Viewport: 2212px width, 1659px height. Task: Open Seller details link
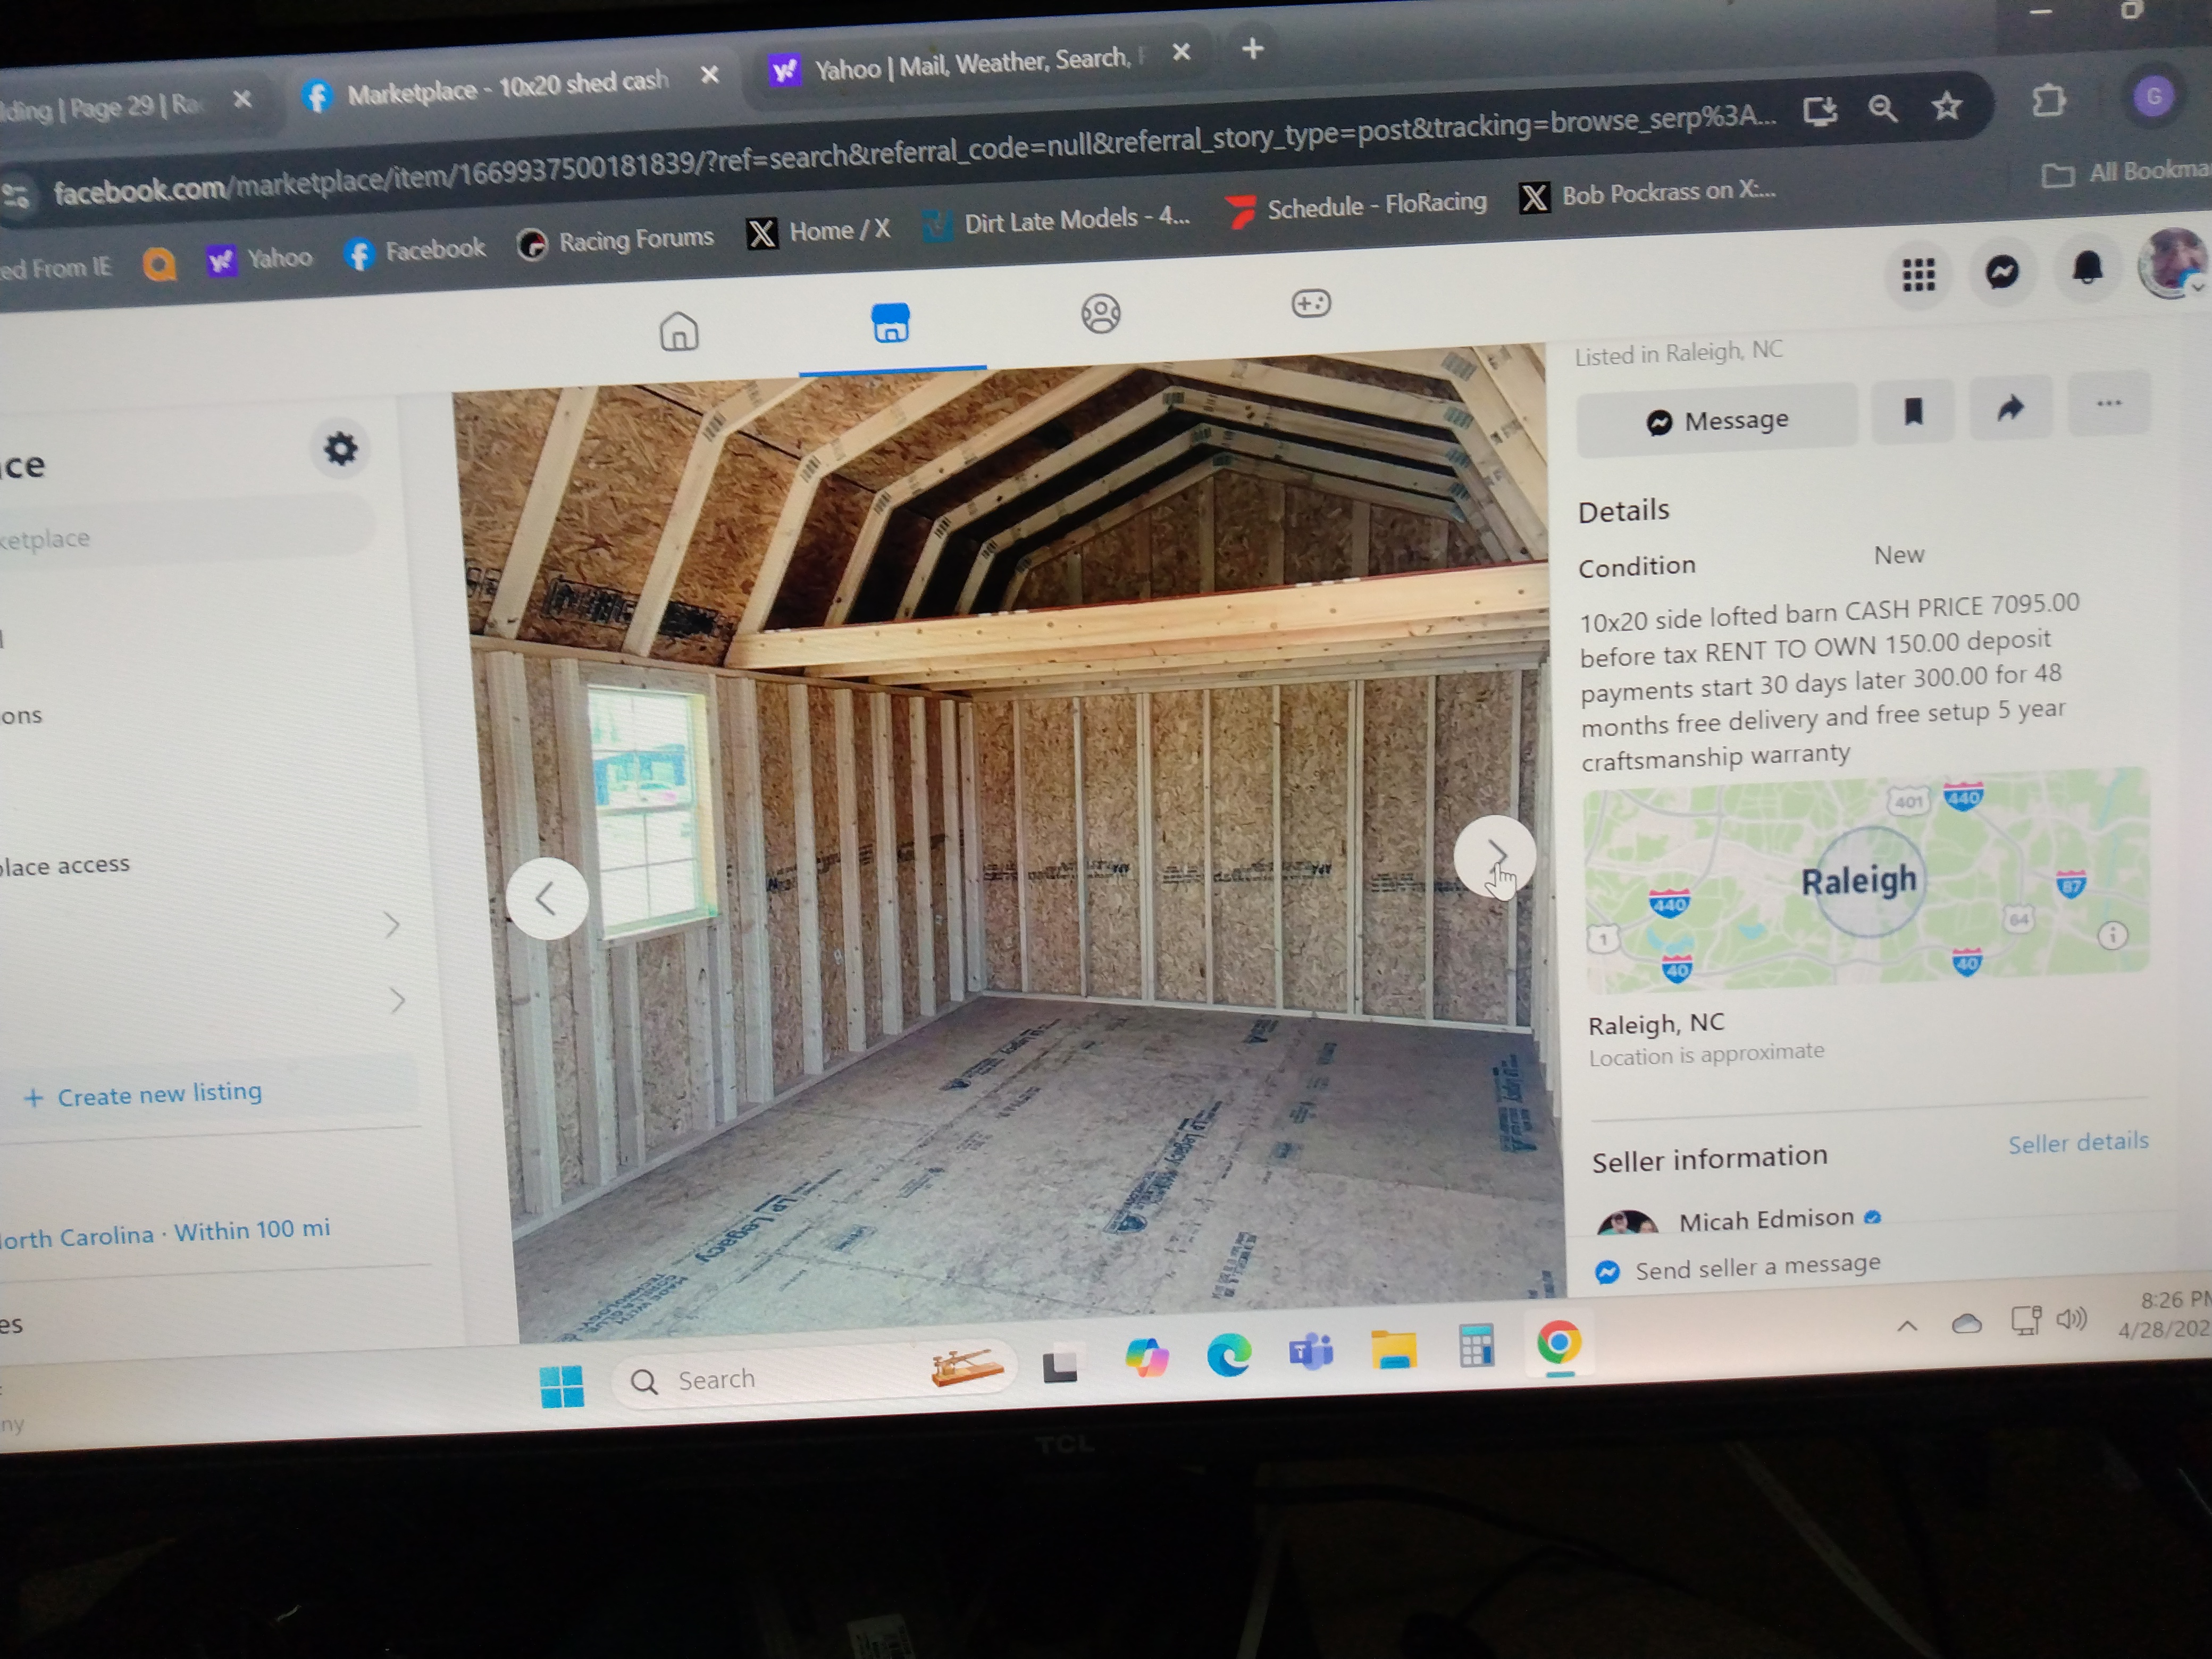(x=2077, y=1142)
